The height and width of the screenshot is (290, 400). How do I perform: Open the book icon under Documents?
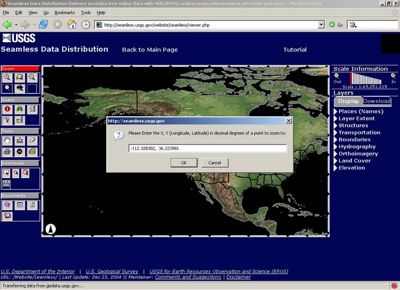point(7,216)
